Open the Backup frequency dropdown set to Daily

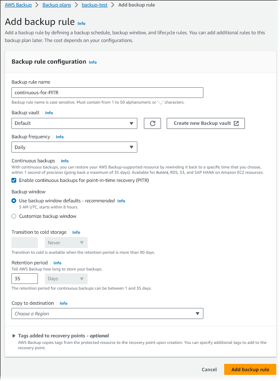(74, 147)
